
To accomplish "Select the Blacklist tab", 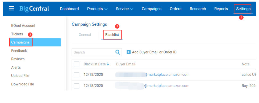I will [x=112, y=35].
